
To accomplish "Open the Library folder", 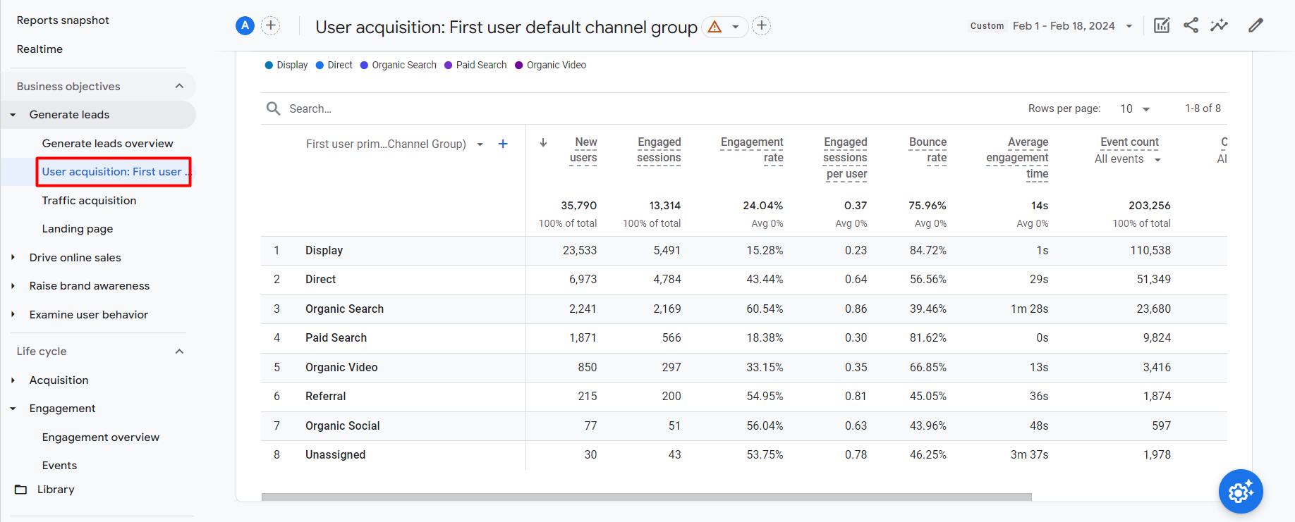I will coord(45,490).
